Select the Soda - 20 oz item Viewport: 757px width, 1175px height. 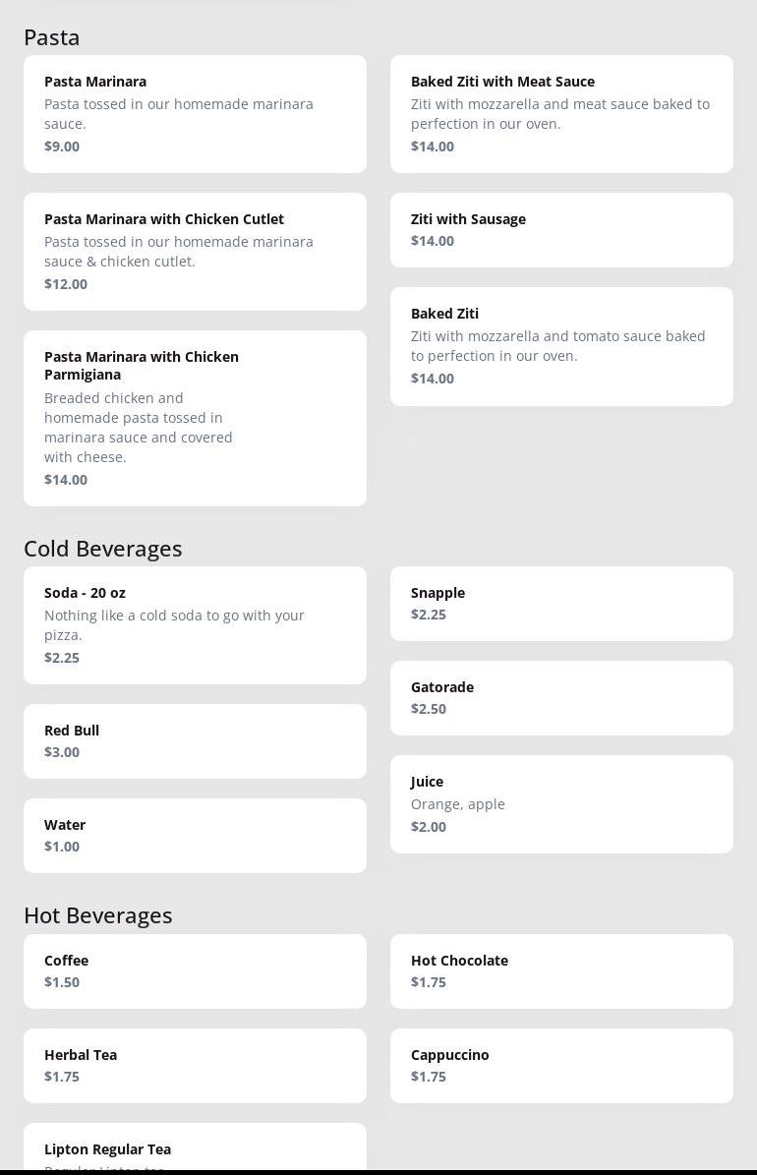[x=195, y=625]
